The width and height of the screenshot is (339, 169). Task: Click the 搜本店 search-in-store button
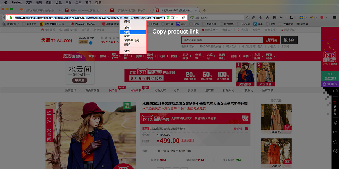pos(289,40)
